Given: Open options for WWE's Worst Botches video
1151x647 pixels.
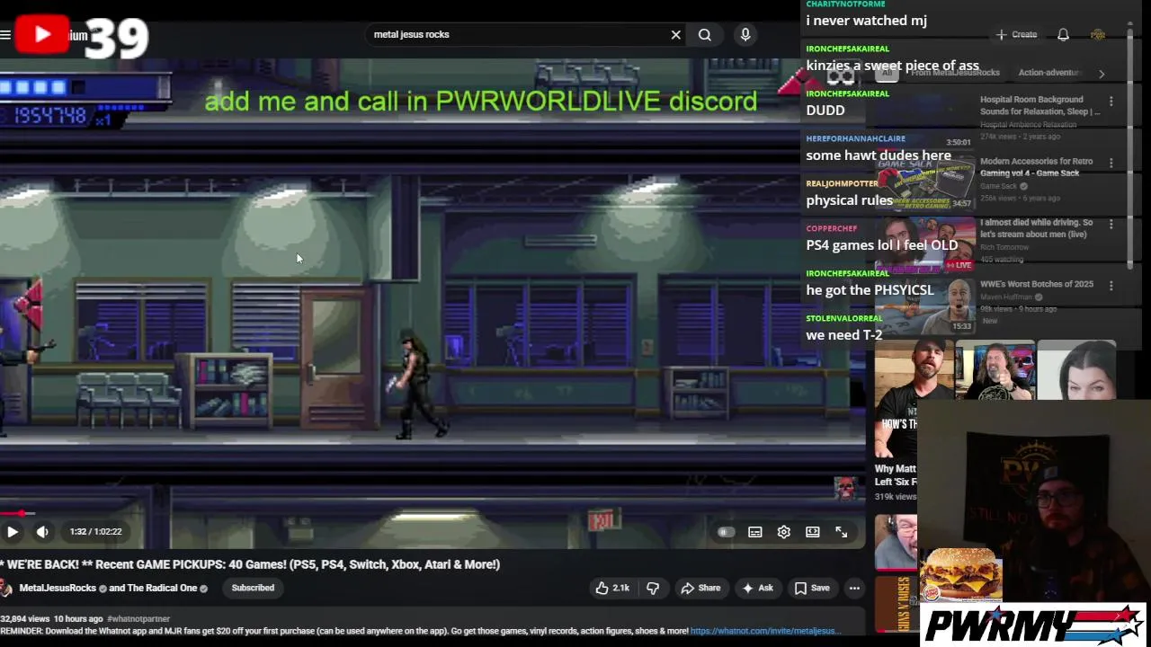Looking at the screenshot, I should tap(1111, 286).
